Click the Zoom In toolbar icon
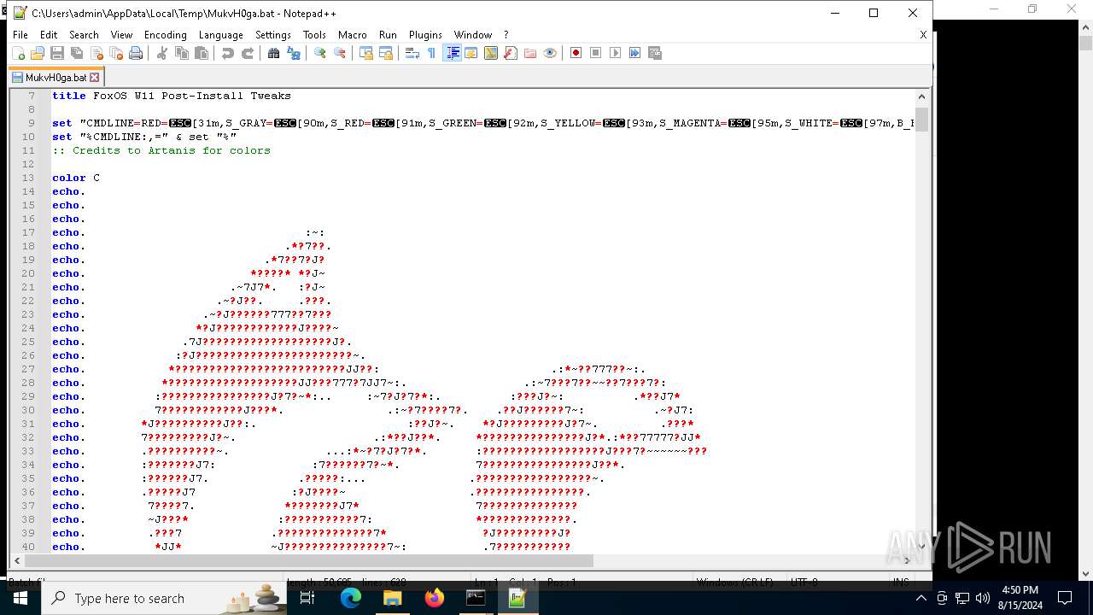Screen dimensions: 1093x615 (320, 53)
